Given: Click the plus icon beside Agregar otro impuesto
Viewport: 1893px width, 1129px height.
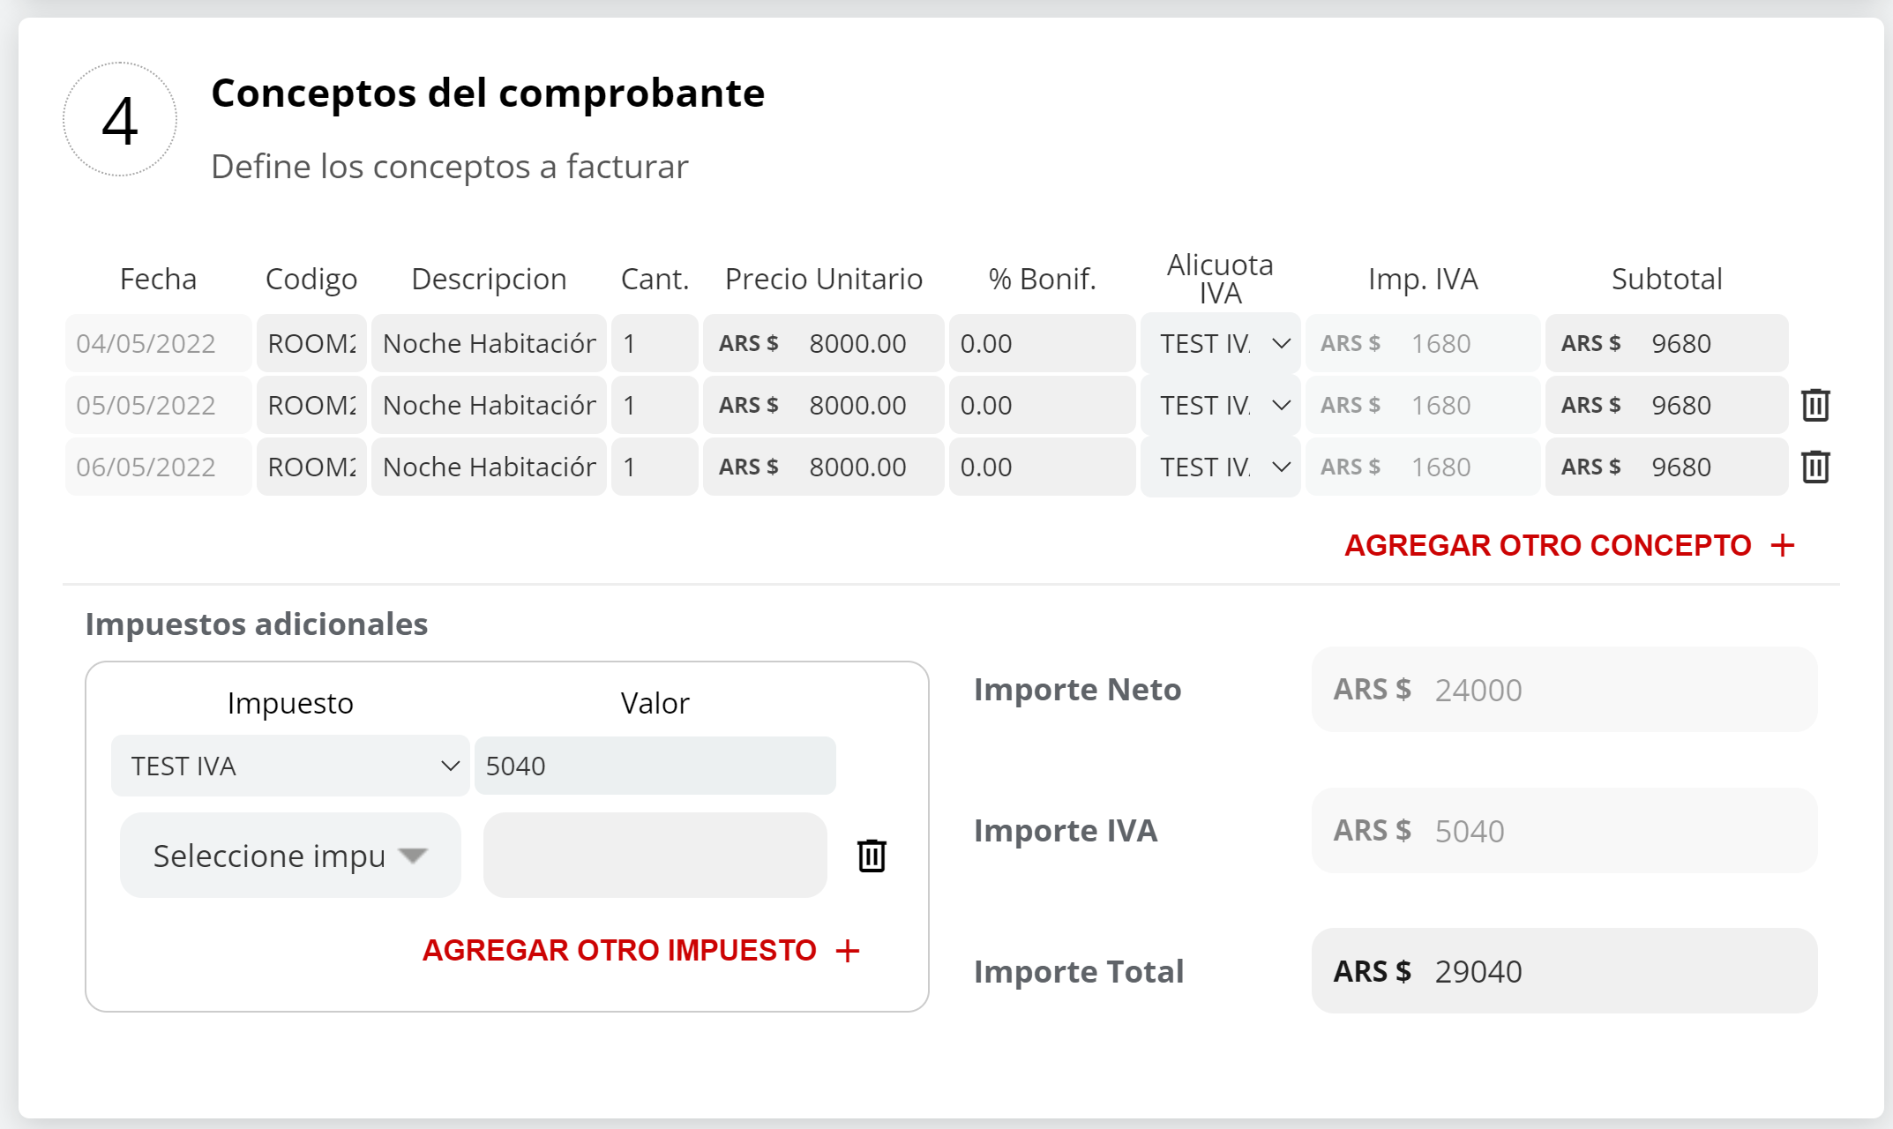Looking at the screenshot, I should point(848,951).
